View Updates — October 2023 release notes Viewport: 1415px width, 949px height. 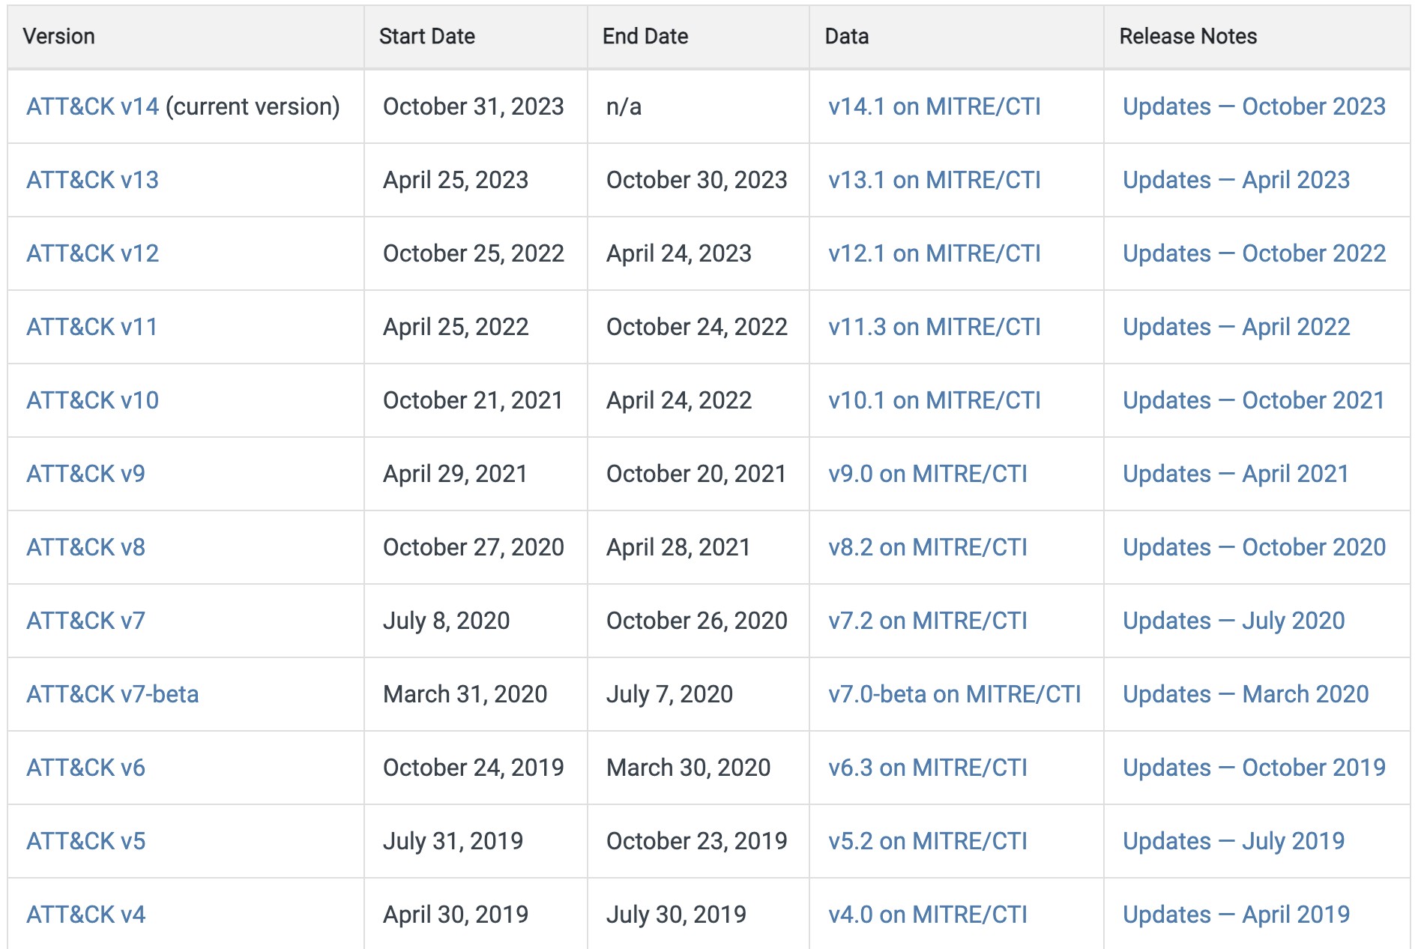coord(1255,106)
